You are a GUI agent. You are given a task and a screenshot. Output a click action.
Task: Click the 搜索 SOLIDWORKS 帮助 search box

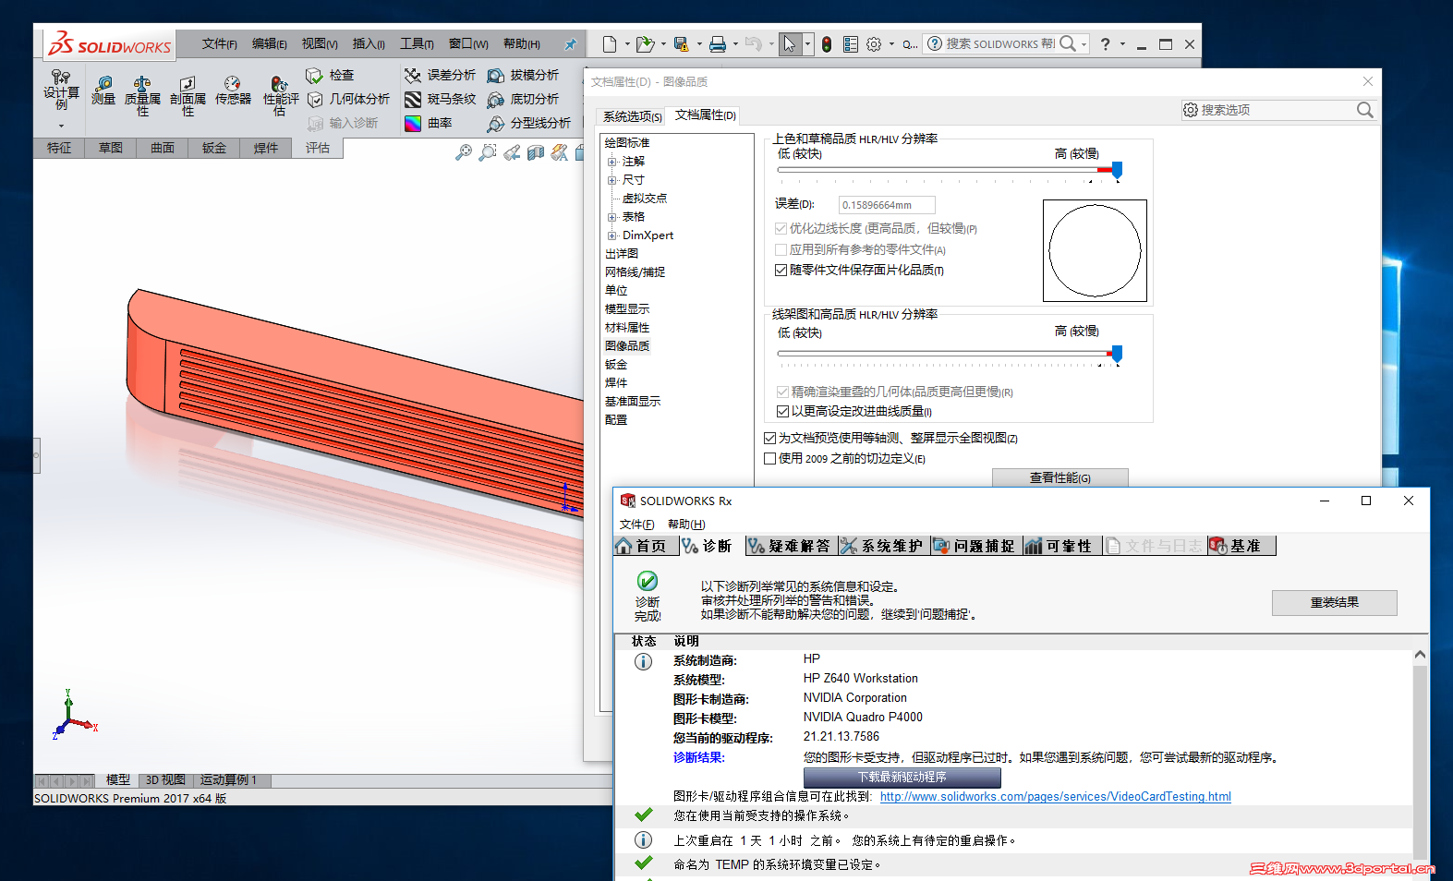pos(1000,43)
